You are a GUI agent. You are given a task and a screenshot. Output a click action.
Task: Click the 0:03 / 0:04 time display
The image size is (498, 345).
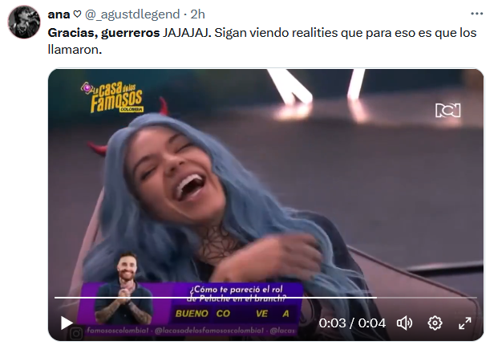click(x=352, y=323)
